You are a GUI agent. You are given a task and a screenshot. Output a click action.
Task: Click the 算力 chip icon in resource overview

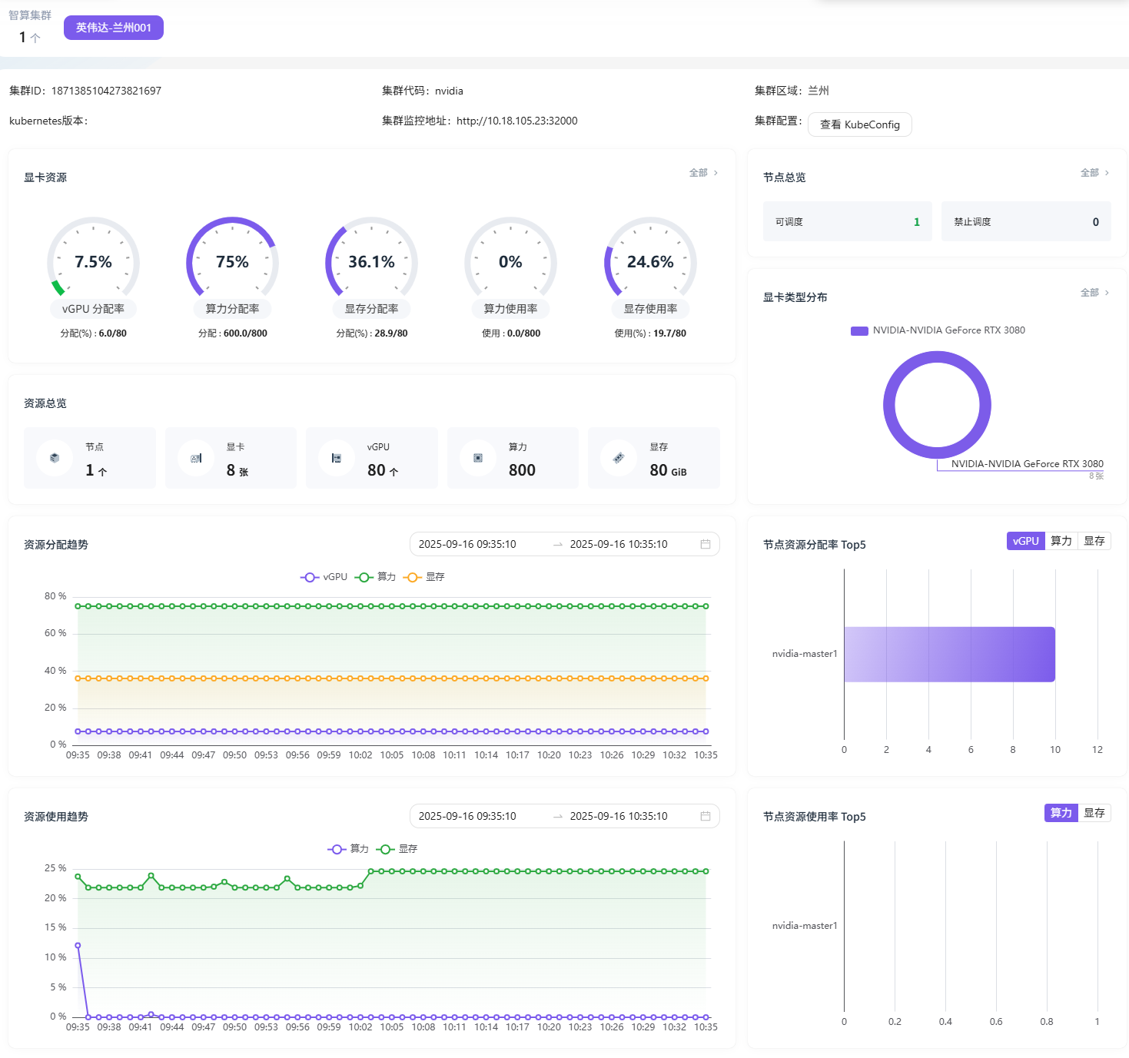478,458
